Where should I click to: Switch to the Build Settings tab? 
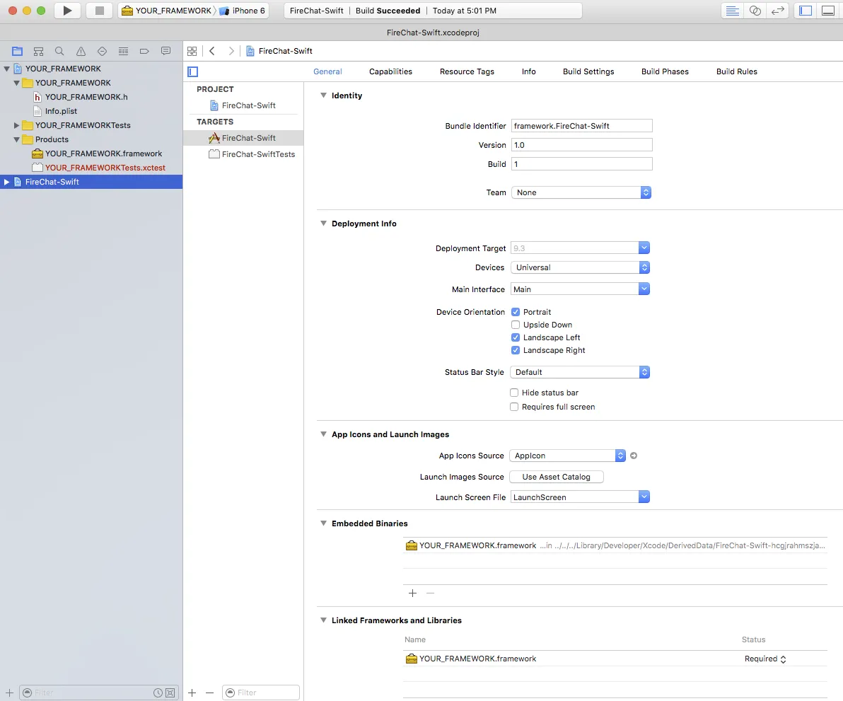[x=588, y=71]
